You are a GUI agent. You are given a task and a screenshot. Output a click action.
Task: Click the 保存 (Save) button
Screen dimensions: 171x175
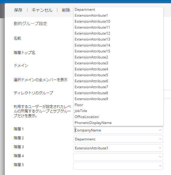(18, 10)
